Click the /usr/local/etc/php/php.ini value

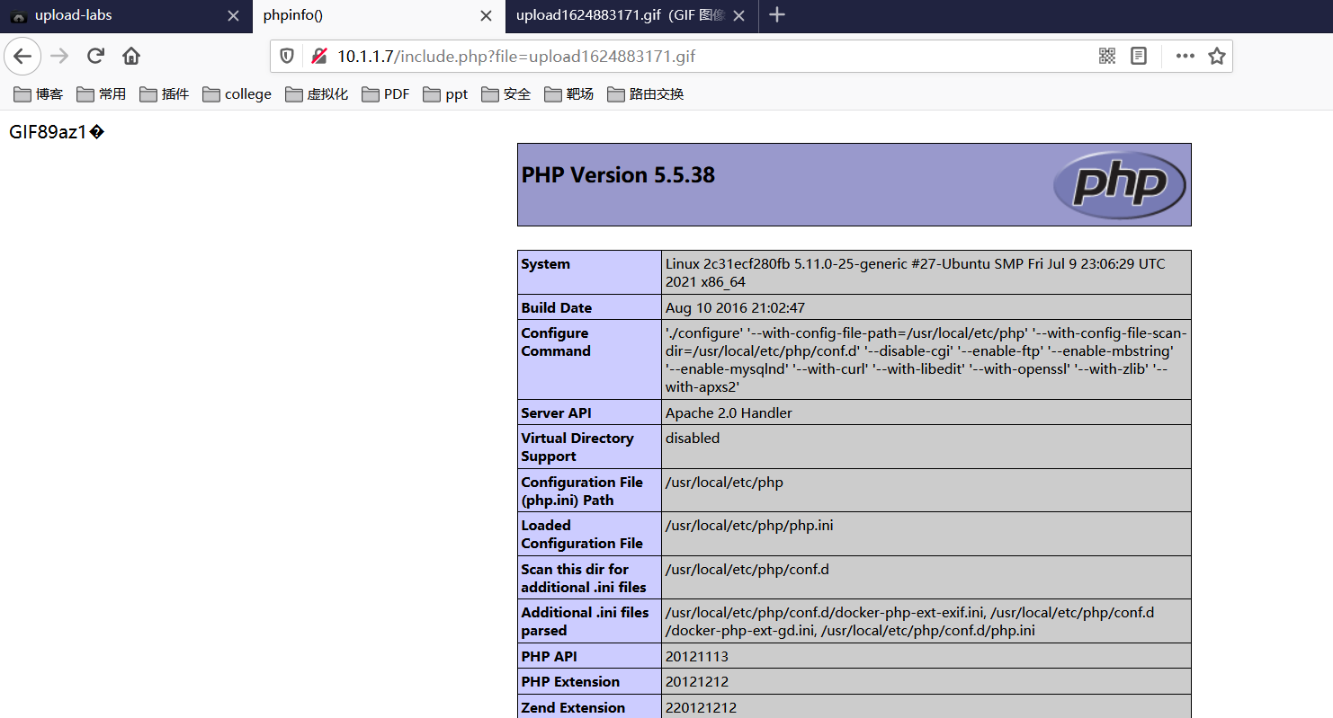(749, 525)
